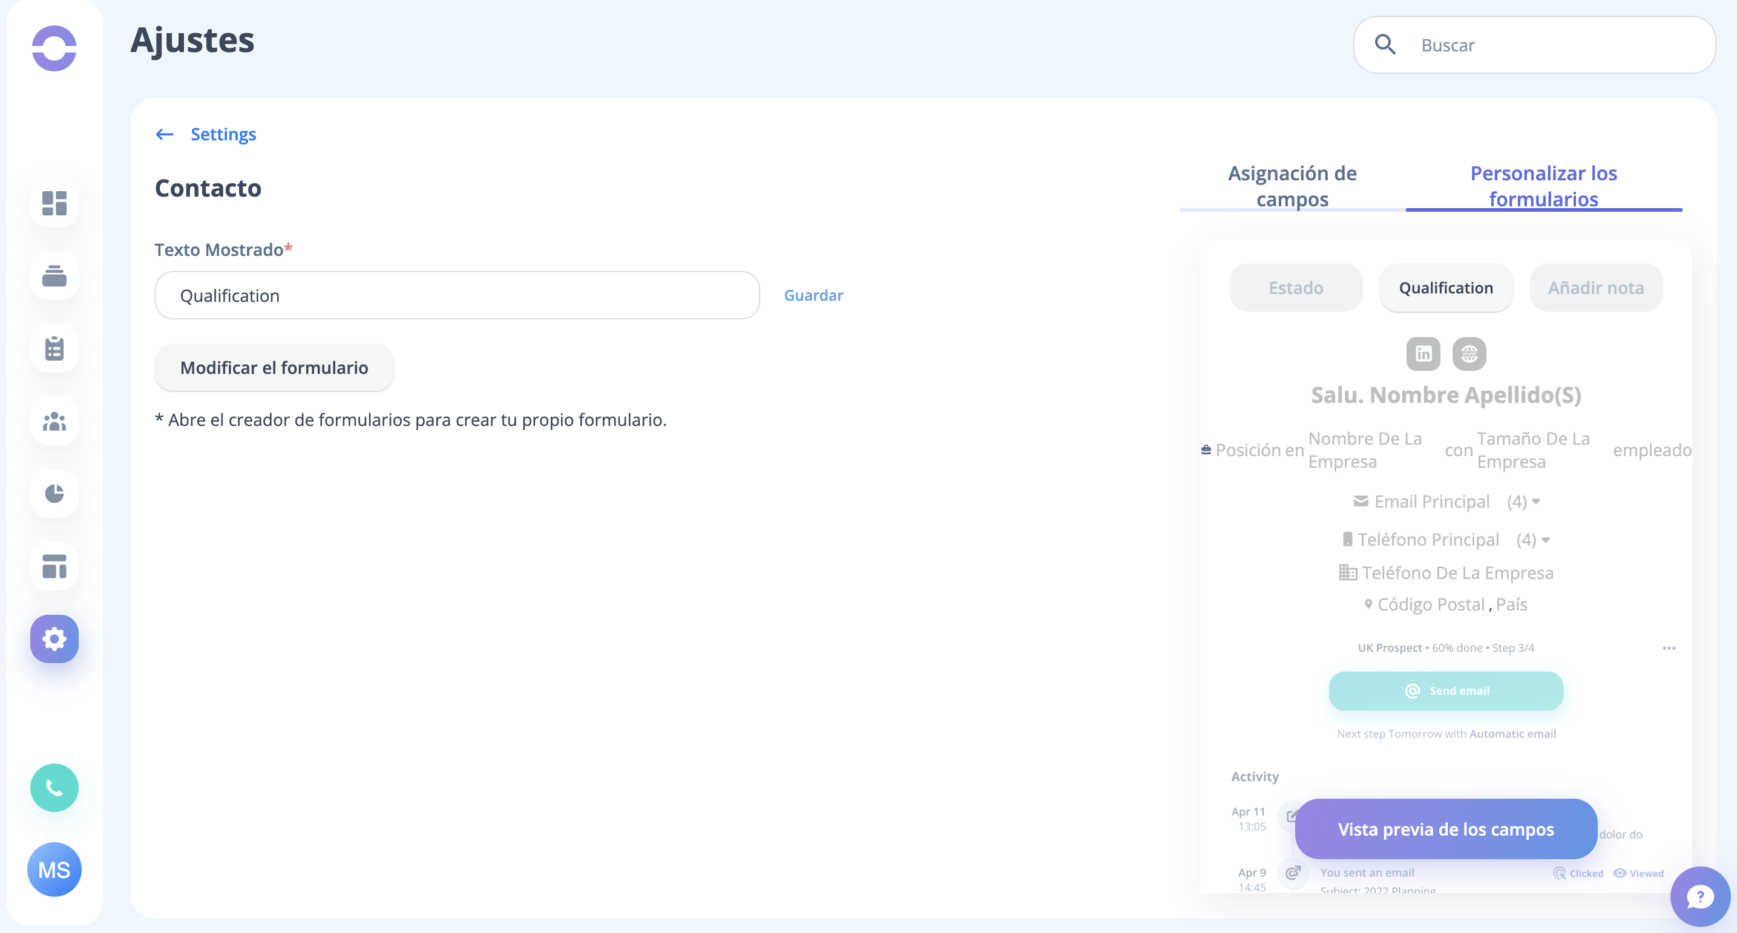Open the settings gear icon in sidebar
Viewport: 1737px width, 933px height.
(x=54, y=638)
